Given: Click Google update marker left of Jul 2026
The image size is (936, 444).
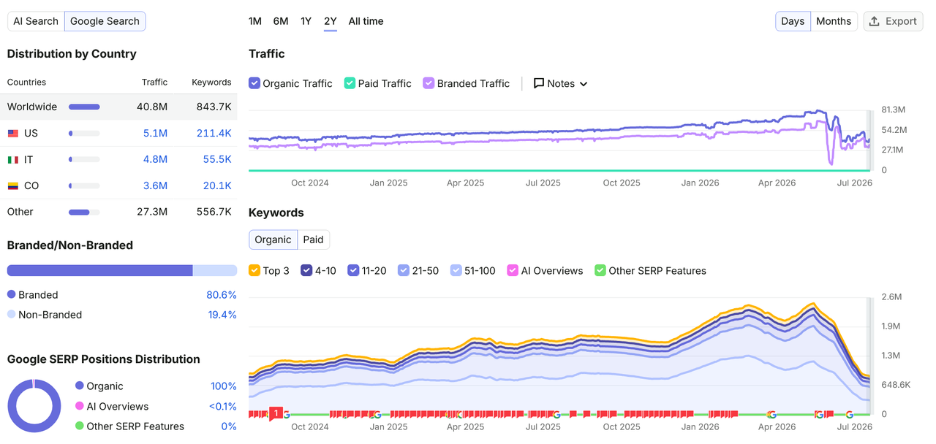Looking at the screenshot, I should [850, 414].
